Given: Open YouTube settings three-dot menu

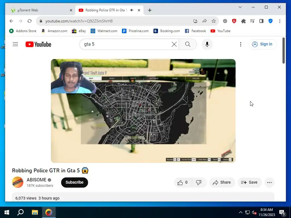Looking at the screenshot, I should [240, 44].
